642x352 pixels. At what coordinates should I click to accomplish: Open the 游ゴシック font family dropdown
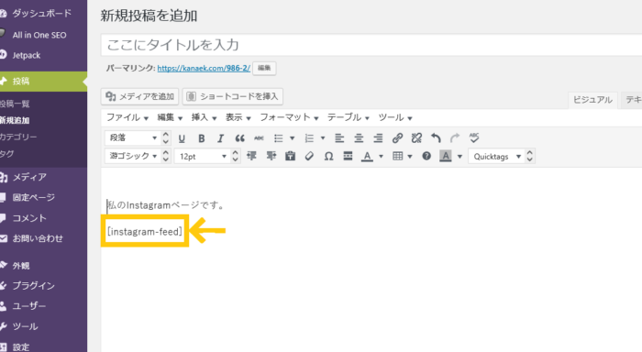(x=132, y=156)
